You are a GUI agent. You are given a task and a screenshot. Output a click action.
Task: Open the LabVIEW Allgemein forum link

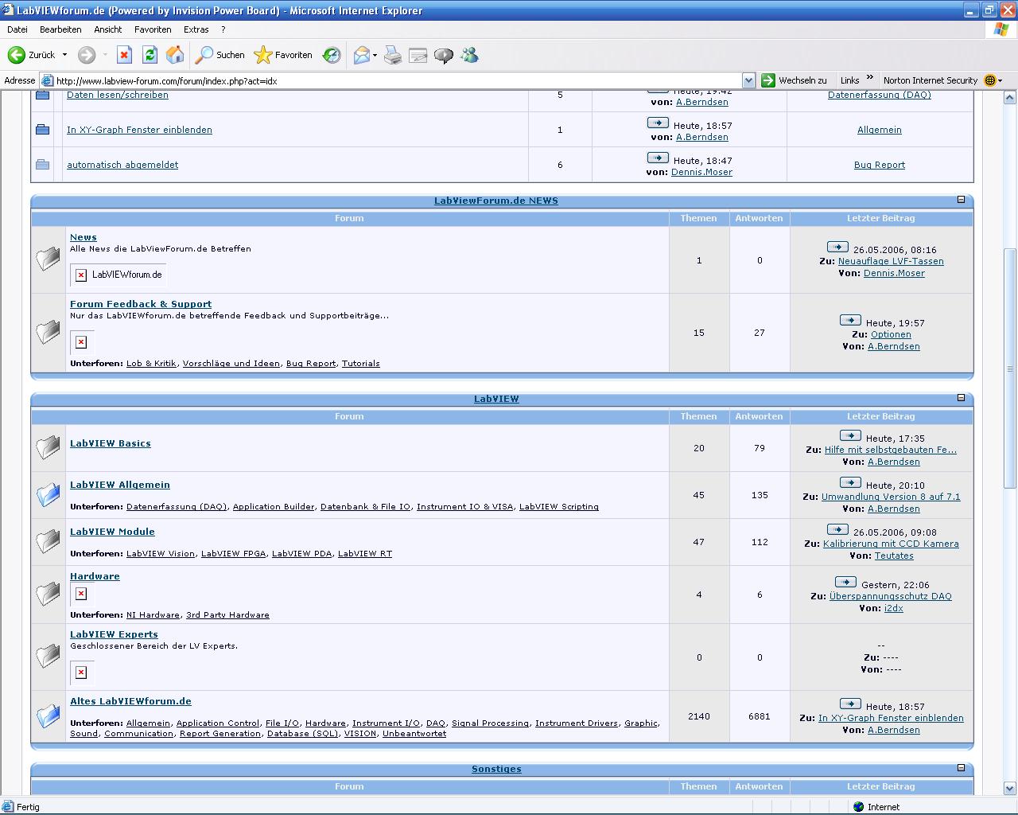pos(119,485)
